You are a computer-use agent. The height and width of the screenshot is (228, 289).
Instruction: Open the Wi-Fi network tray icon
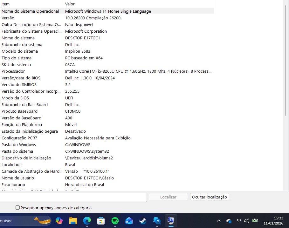point(239,220)
